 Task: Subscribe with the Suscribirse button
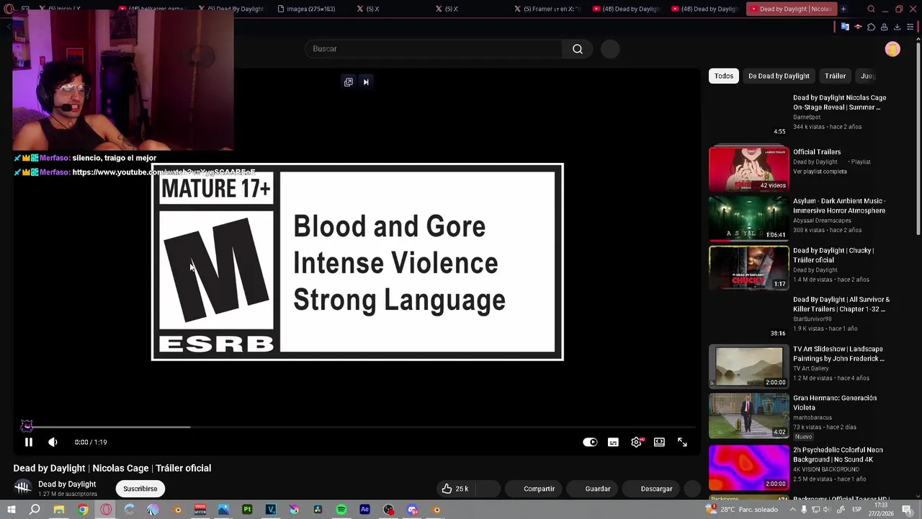coord(140,489)
